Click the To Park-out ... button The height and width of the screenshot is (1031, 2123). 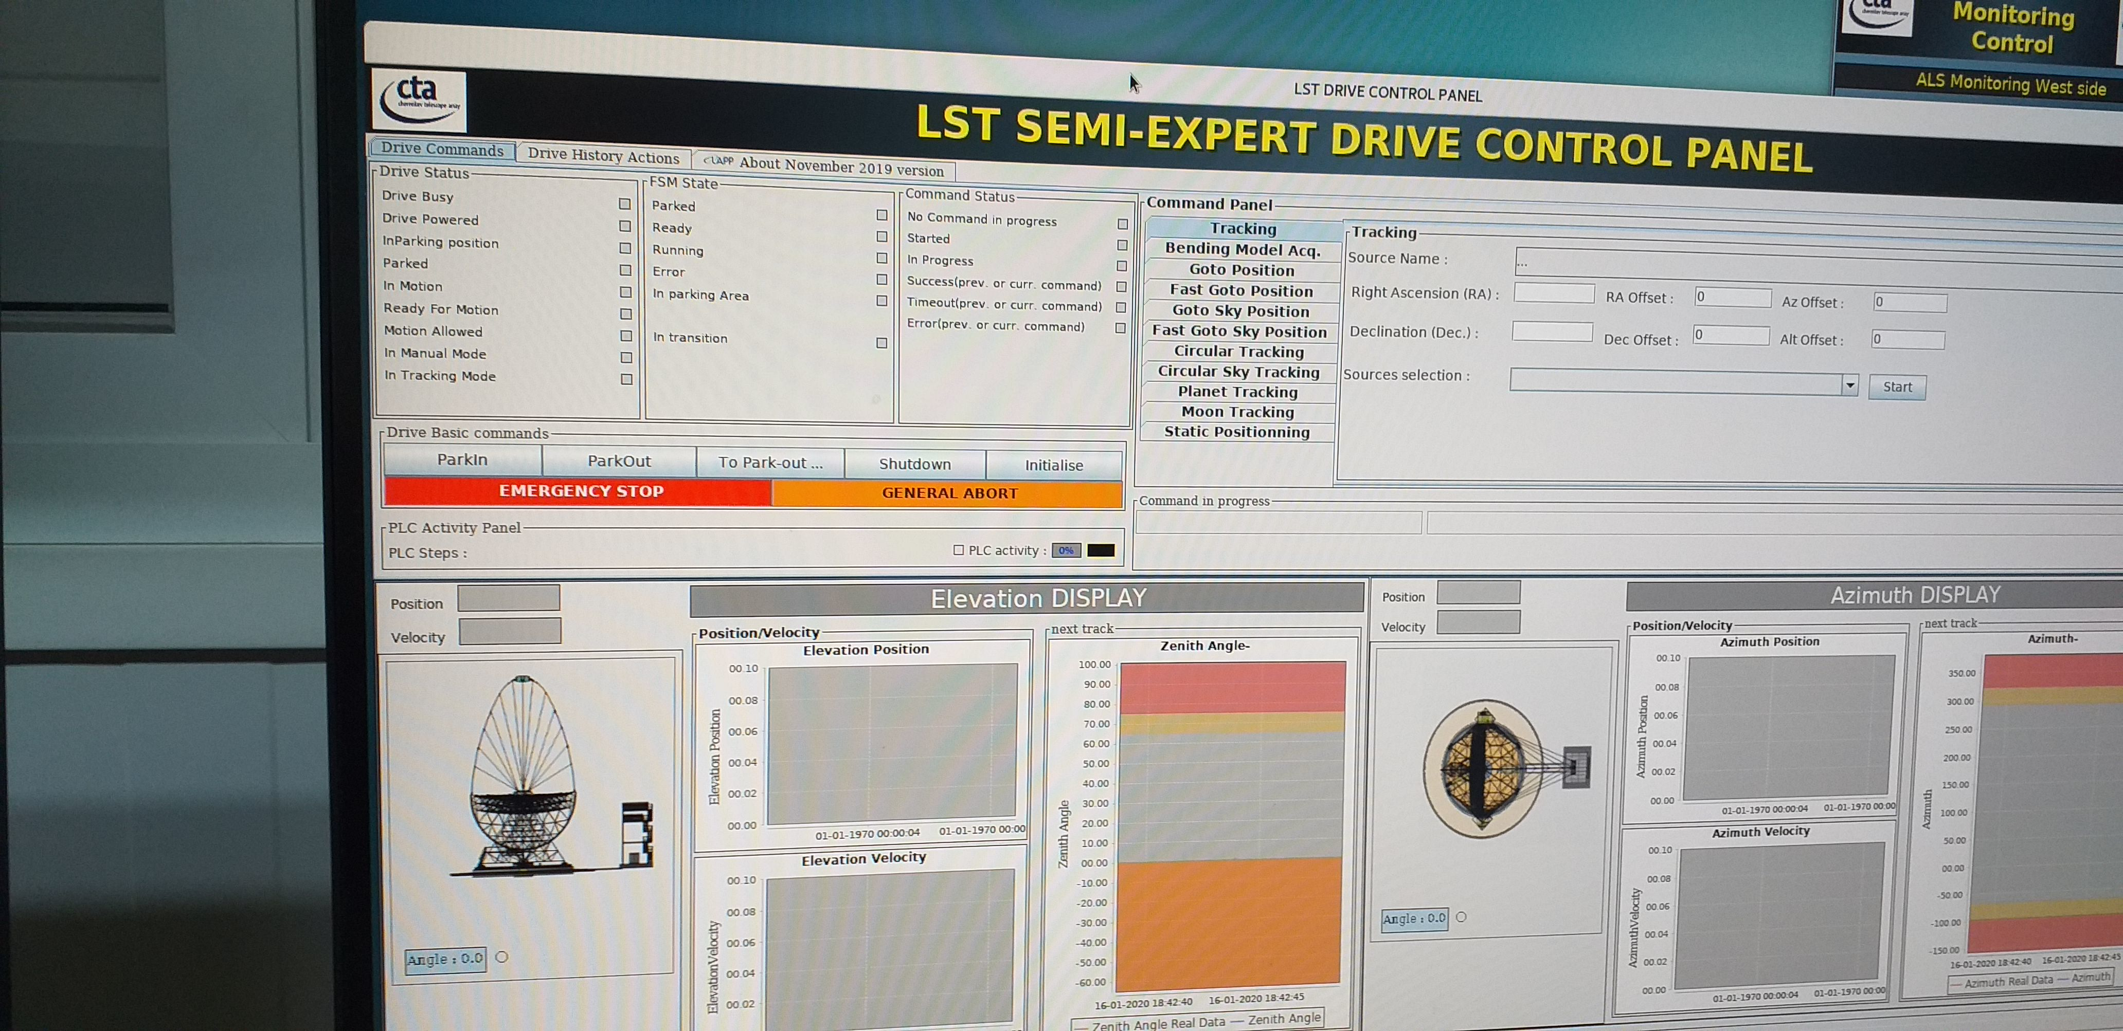coord(770,463)
